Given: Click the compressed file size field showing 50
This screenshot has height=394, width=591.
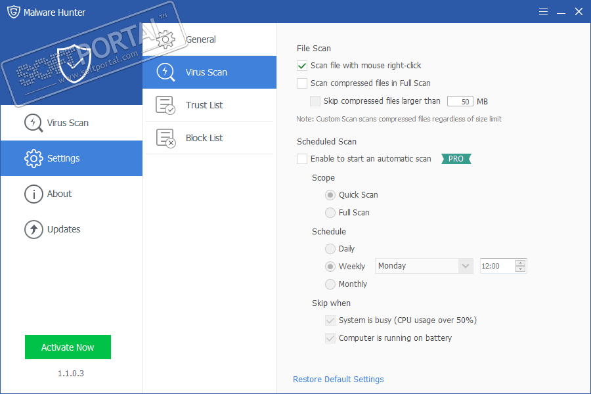Looking at the screenshot, I should pyautogui.click(x=460, y=101).
